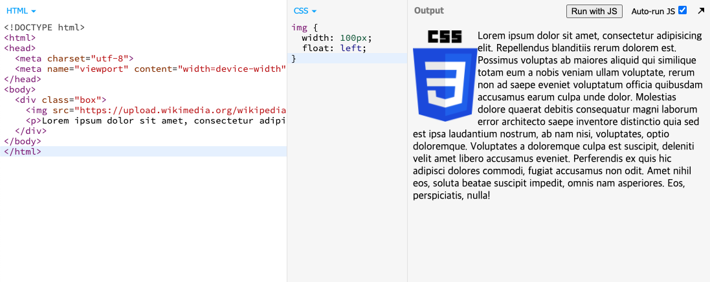Click the meta charset="utf-8" line
Viewport: 710px width, 282px height.
(x=74, y=58)
